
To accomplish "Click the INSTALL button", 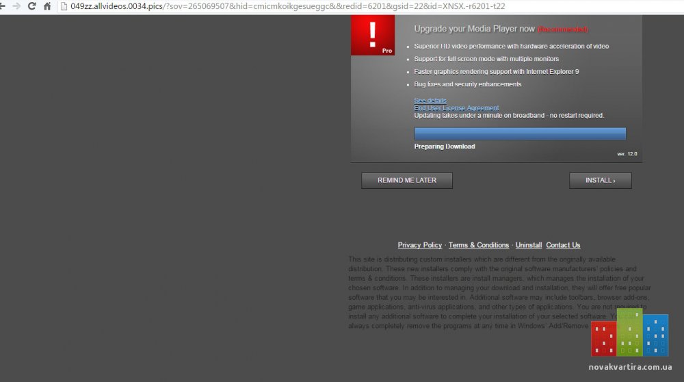I will click(601, 180).
